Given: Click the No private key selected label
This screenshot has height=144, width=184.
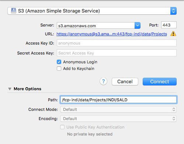Looking at the screenshot, I should click(x=90, y=134).
